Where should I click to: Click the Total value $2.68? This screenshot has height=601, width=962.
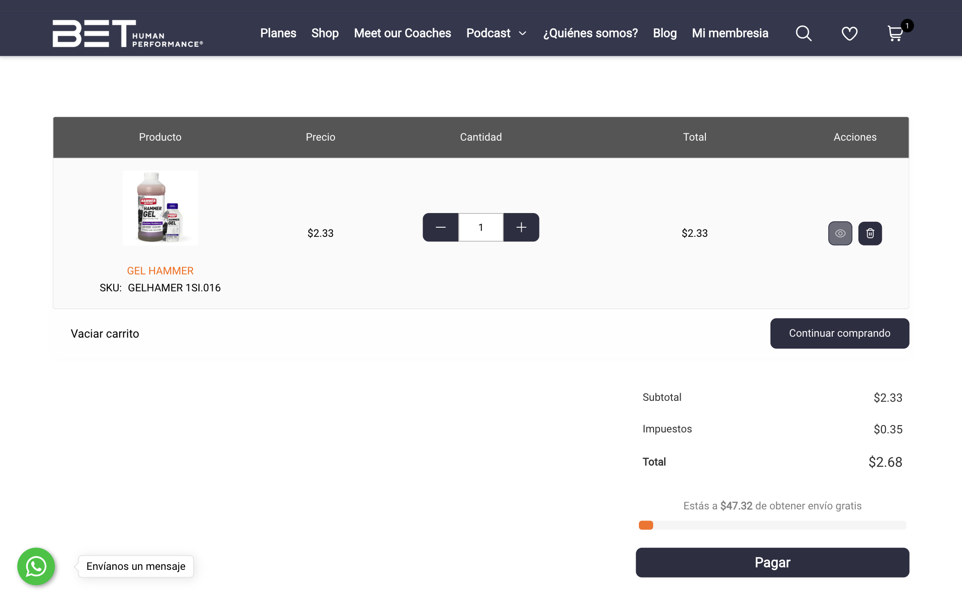885,462
